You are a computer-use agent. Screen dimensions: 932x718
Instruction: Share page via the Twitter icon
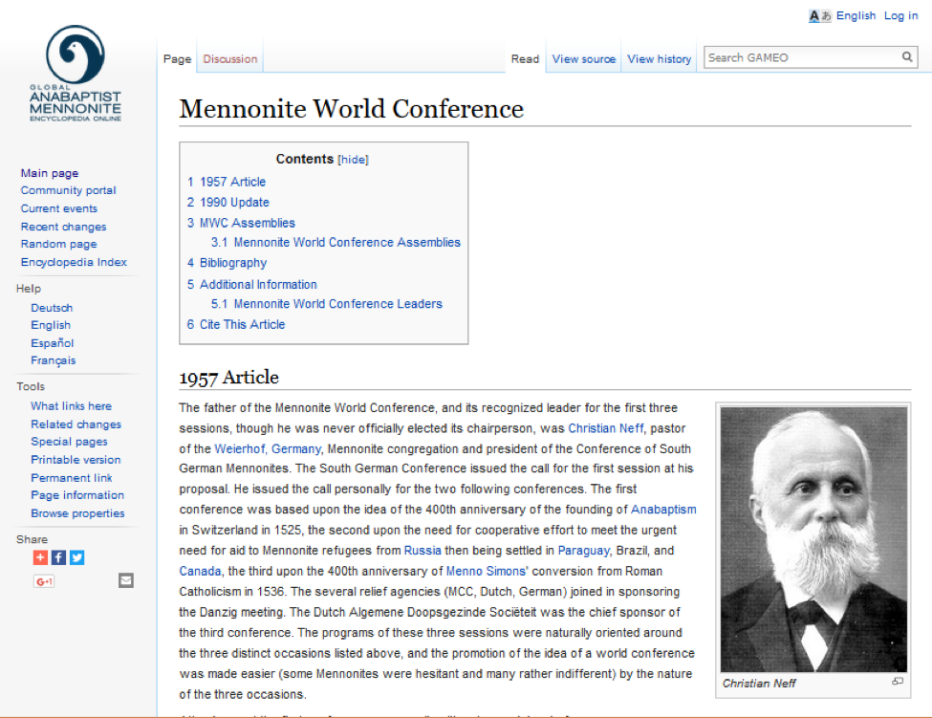pyautogui.click(x=76, y=557)
